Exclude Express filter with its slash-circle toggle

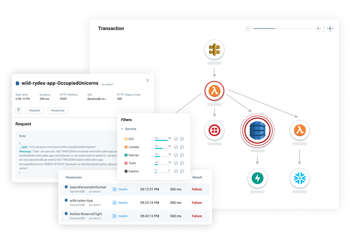tap(182, 171)
